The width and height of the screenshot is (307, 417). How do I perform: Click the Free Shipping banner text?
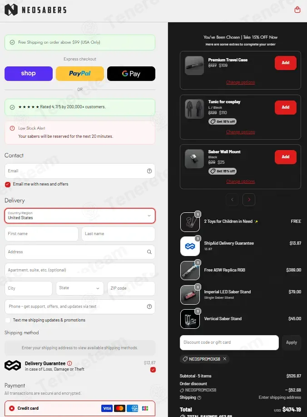[59, 42]
